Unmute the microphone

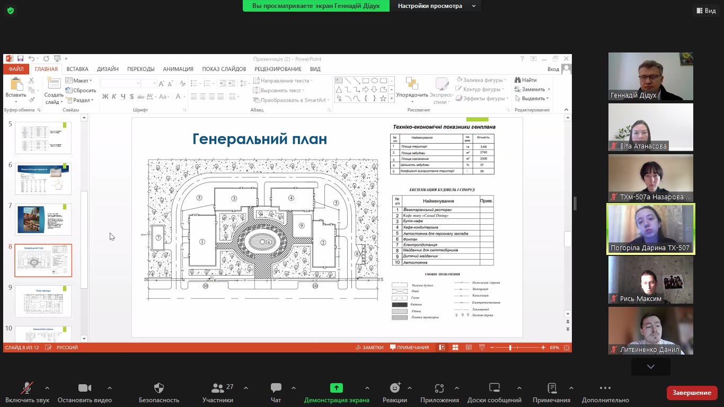[27, 393]
